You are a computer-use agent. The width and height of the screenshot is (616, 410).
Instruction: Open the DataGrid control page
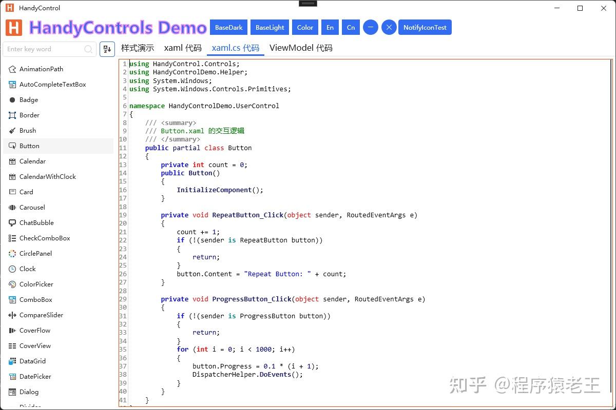32,361
